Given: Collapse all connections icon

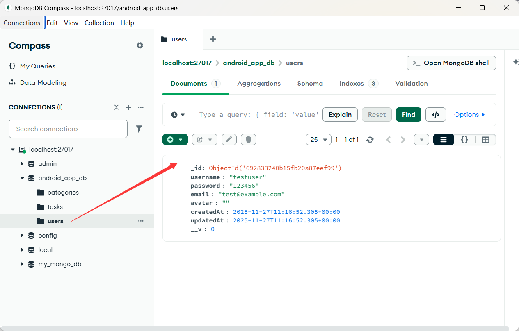Looking at the screenshot, I should pos(116,107).
